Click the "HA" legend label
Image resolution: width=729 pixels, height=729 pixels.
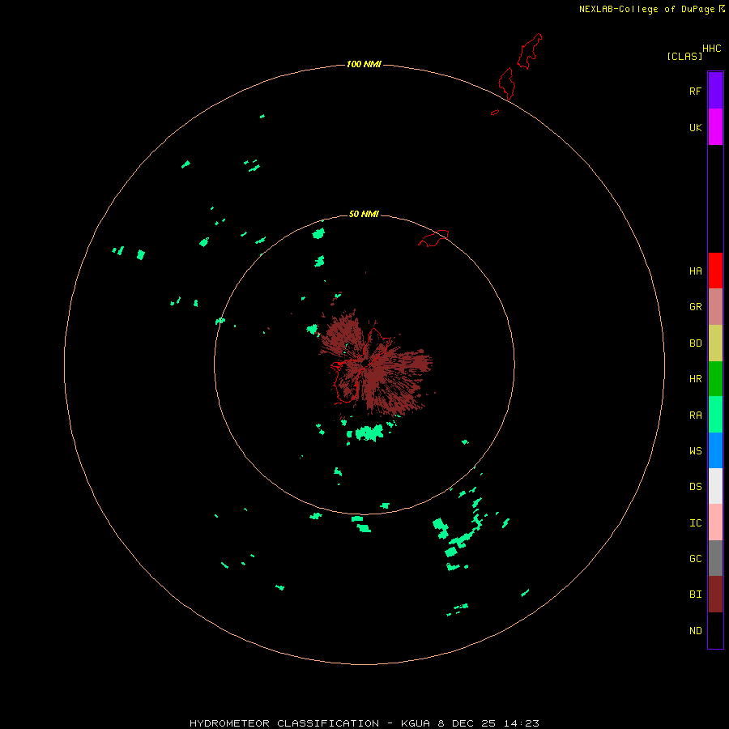[695, 271]
